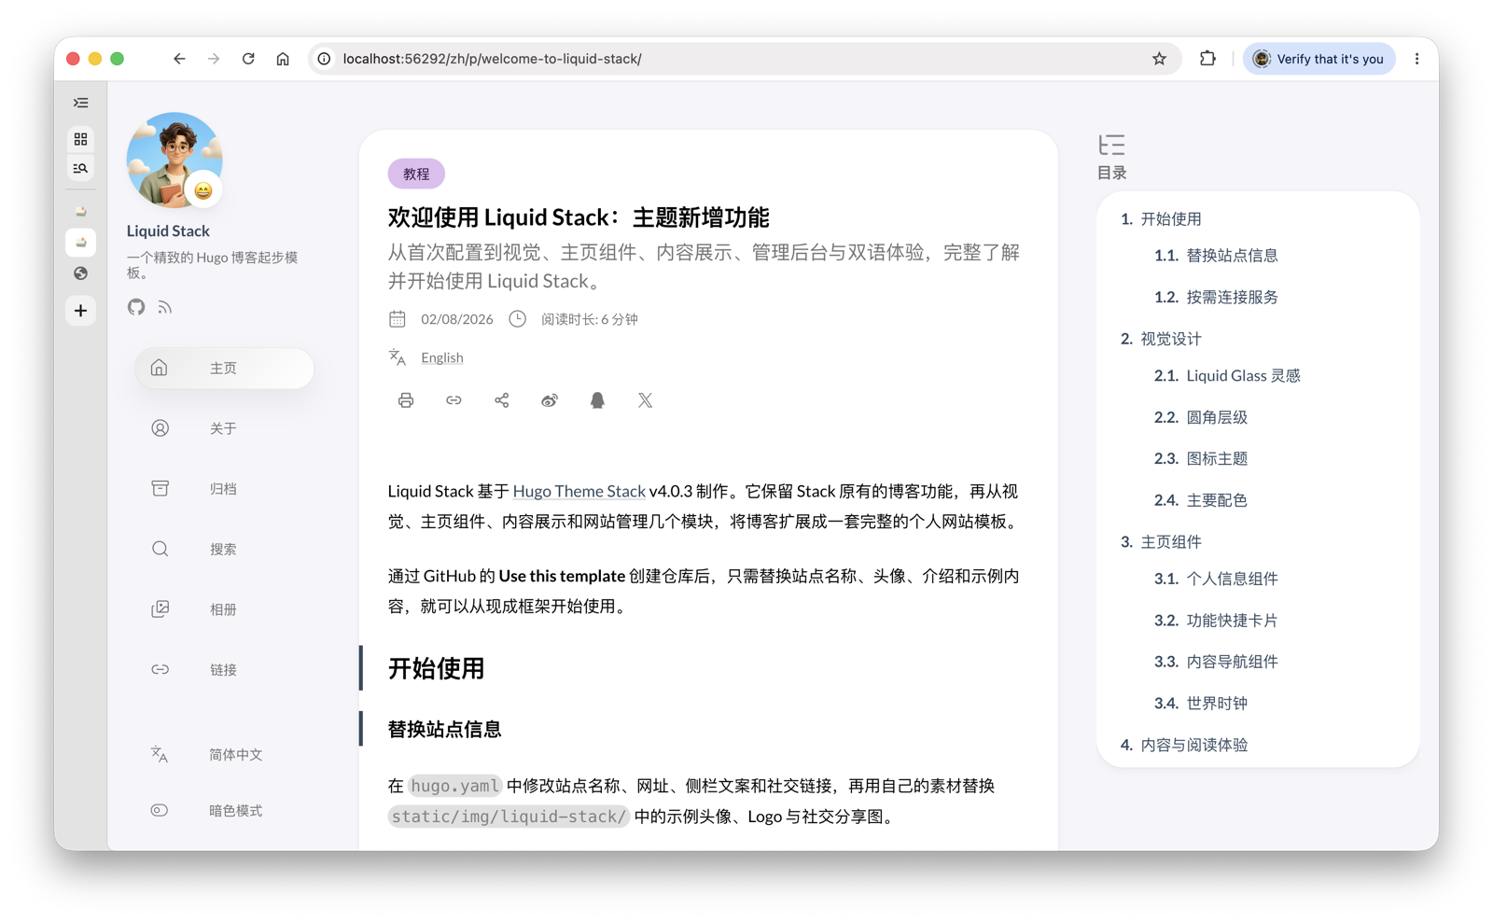Open the 搜索 search page
Viewport: 1493px width, 922px height.
224,549
